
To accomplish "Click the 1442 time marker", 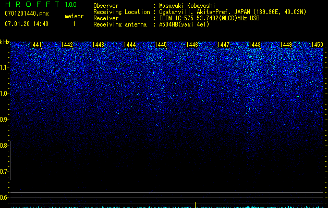I will click(67, 45).
